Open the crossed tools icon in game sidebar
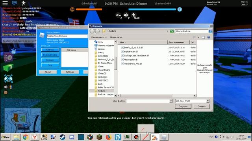This screenshot has width=252, height=141. click(x=8, y=78)
